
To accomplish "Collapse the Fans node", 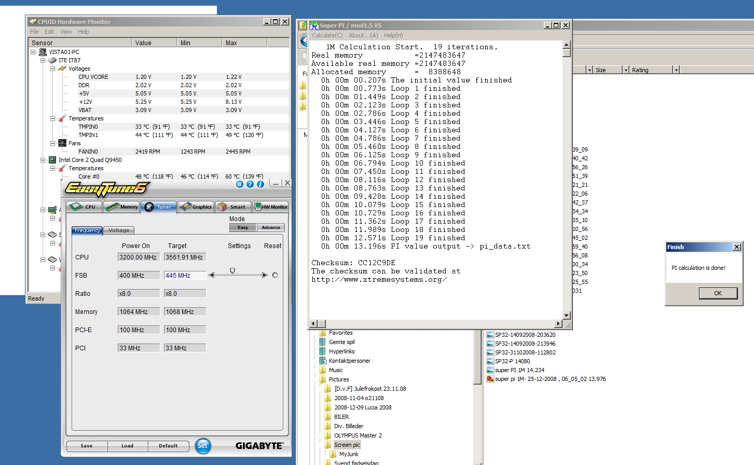I will coord(52,143).
